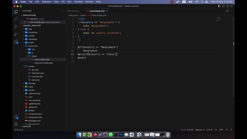This screenshot has height=139, width=247.
Task: Click the notifications bell in status bar
Action: click(x=231, y=130)
